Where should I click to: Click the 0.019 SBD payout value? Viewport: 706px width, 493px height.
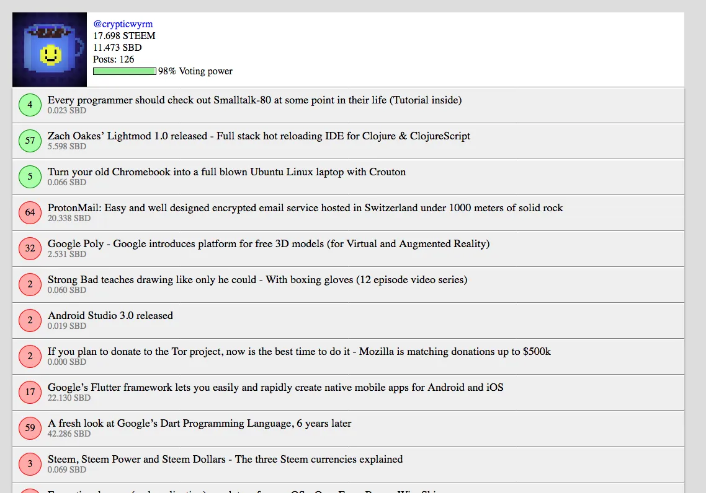(x=67, y=326)
